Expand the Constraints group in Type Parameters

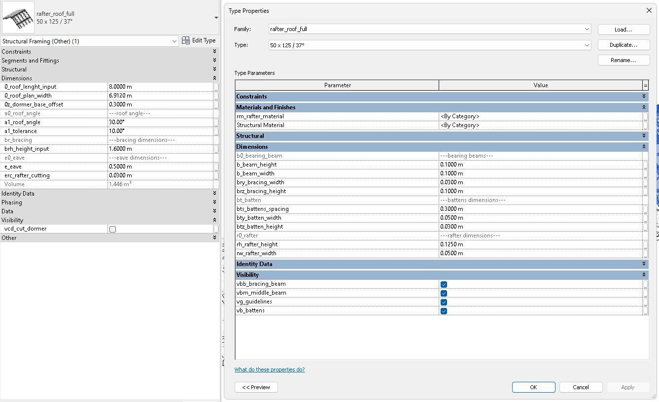(643, 97)
